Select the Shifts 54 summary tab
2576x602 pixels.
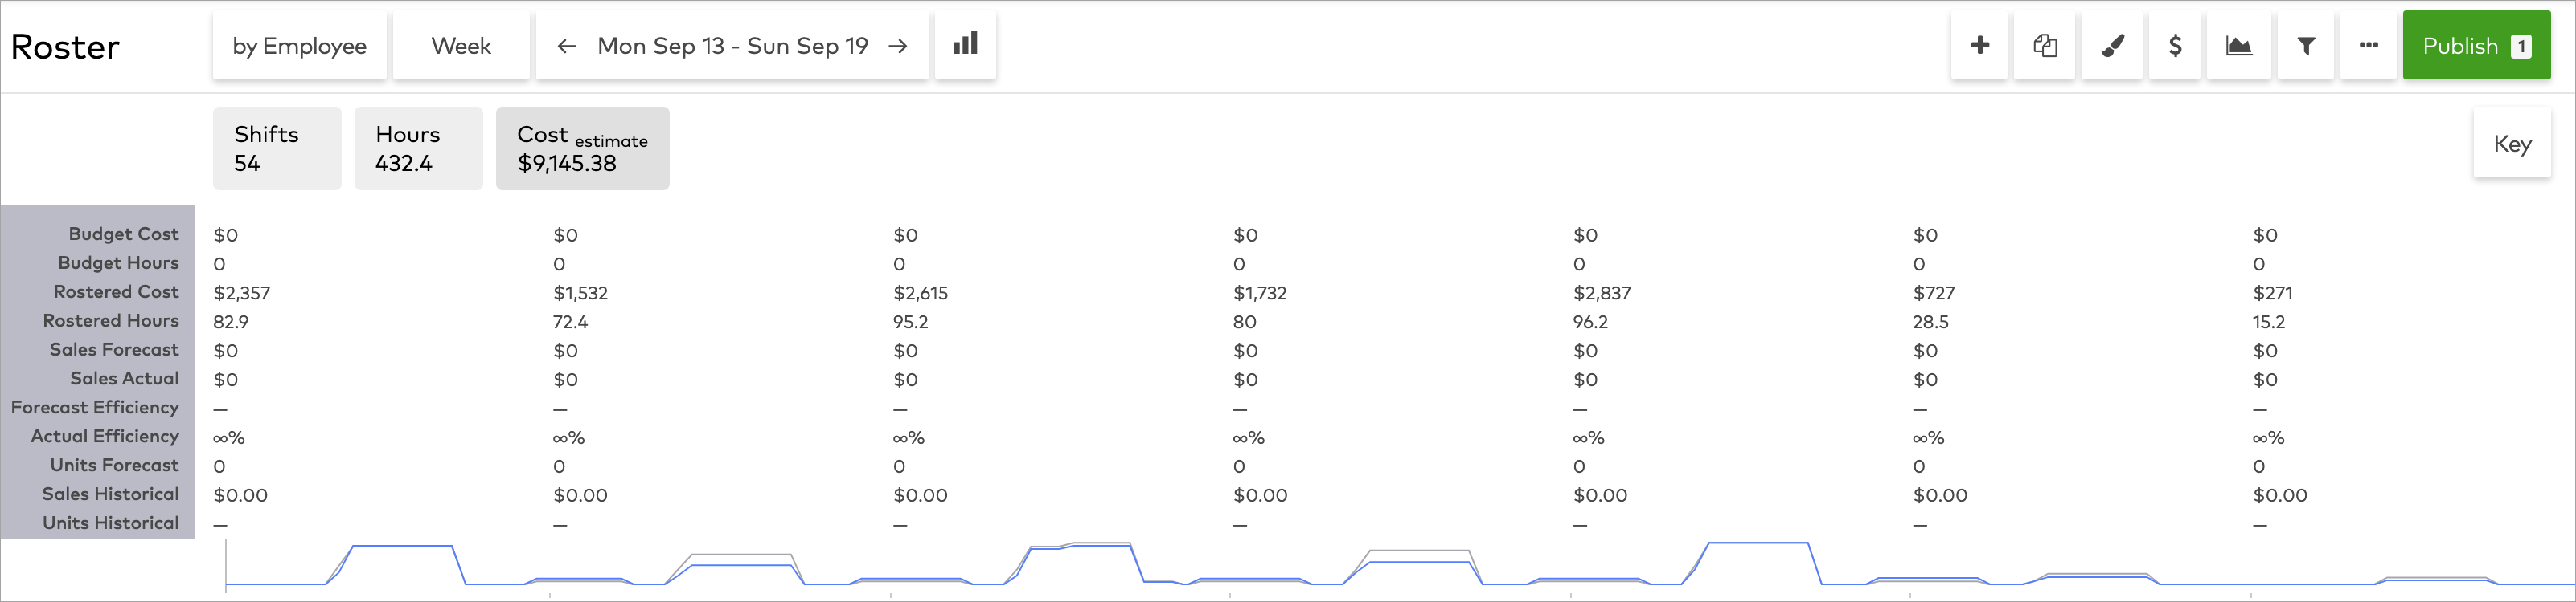(277, 148)
